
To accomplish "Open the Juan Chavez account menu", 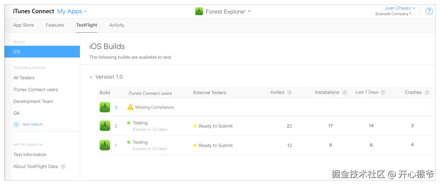I will pyautogui.click(x=400, y=8).
